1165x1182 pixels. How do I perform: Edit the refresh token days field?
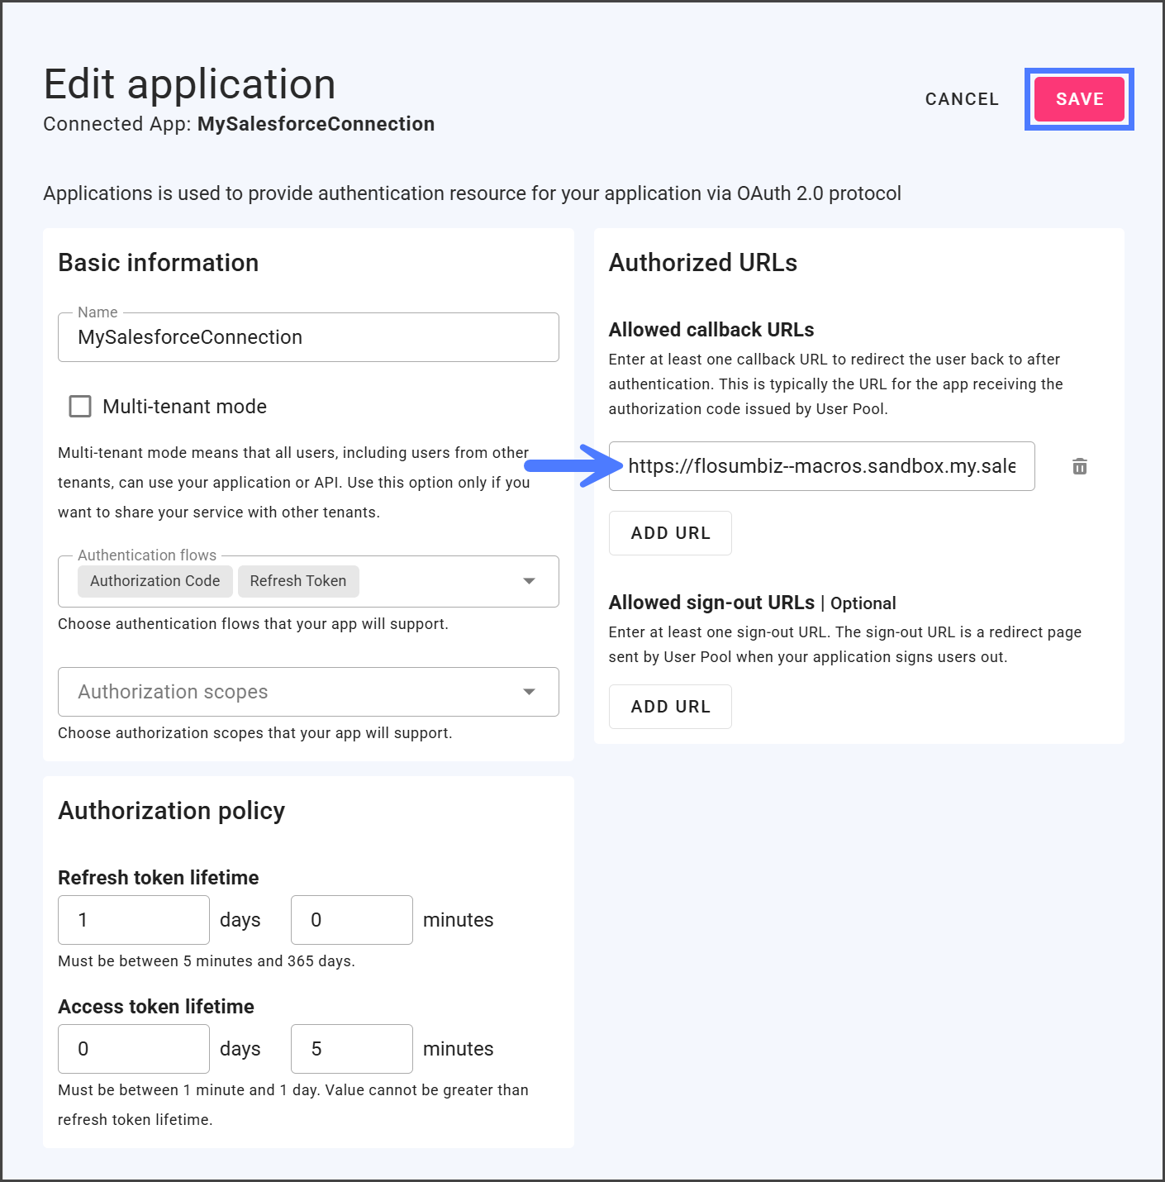click(x=134, y=920)
